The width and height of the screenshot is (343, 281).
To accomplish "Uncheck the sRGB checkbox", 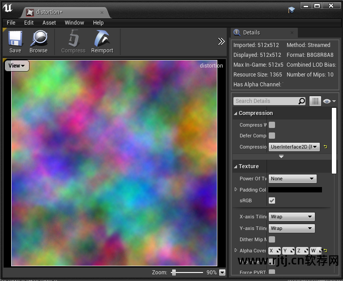I will point(272,200).
